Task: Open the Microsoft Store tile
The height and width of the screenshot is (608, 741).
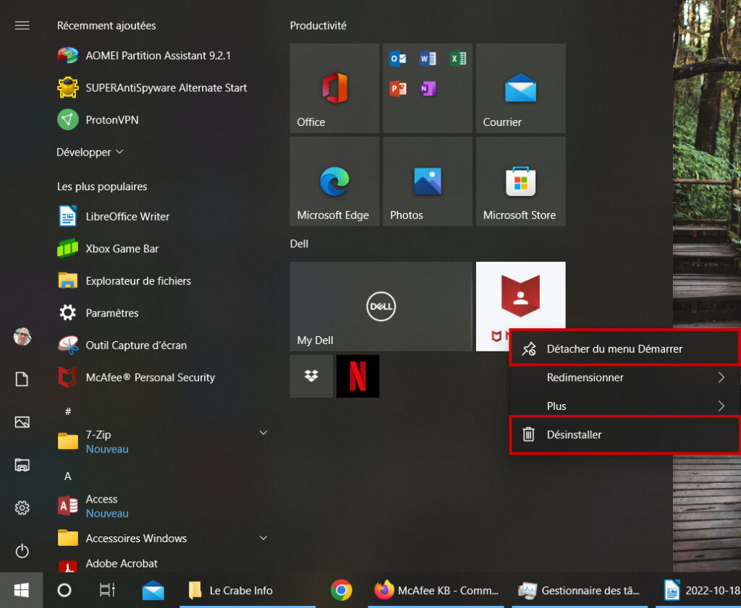Action: (x=521, y=181)
